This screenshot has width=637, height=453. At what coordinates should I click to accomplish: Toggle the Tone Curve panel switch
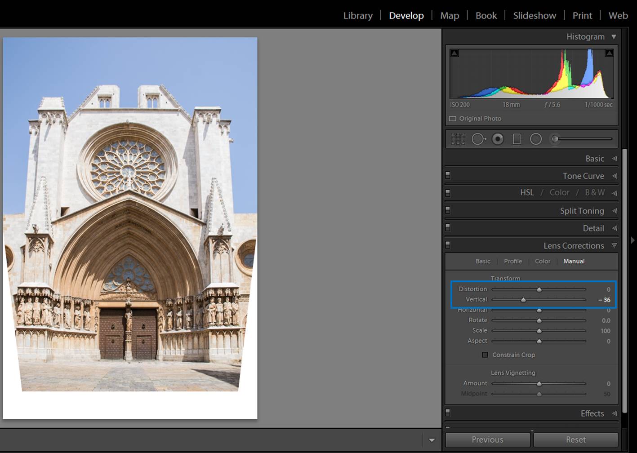pos(448,175)
